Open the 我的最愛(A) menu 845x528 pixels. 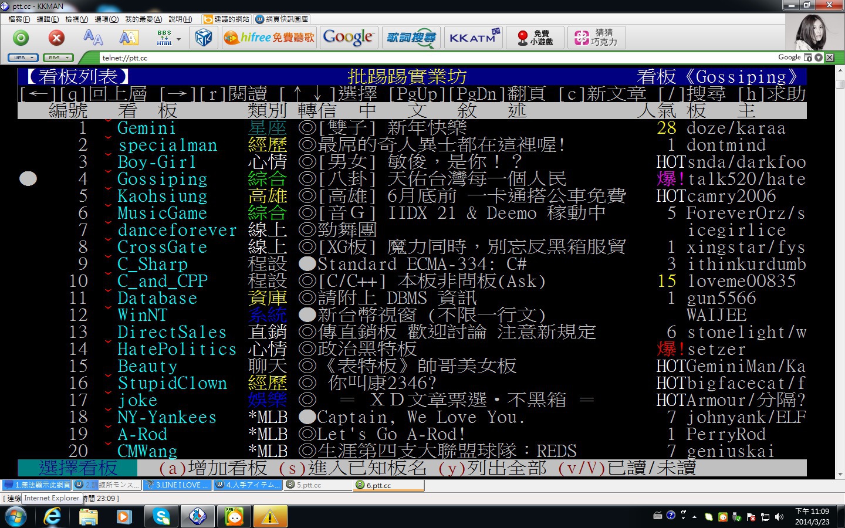[x=143, y=19]
